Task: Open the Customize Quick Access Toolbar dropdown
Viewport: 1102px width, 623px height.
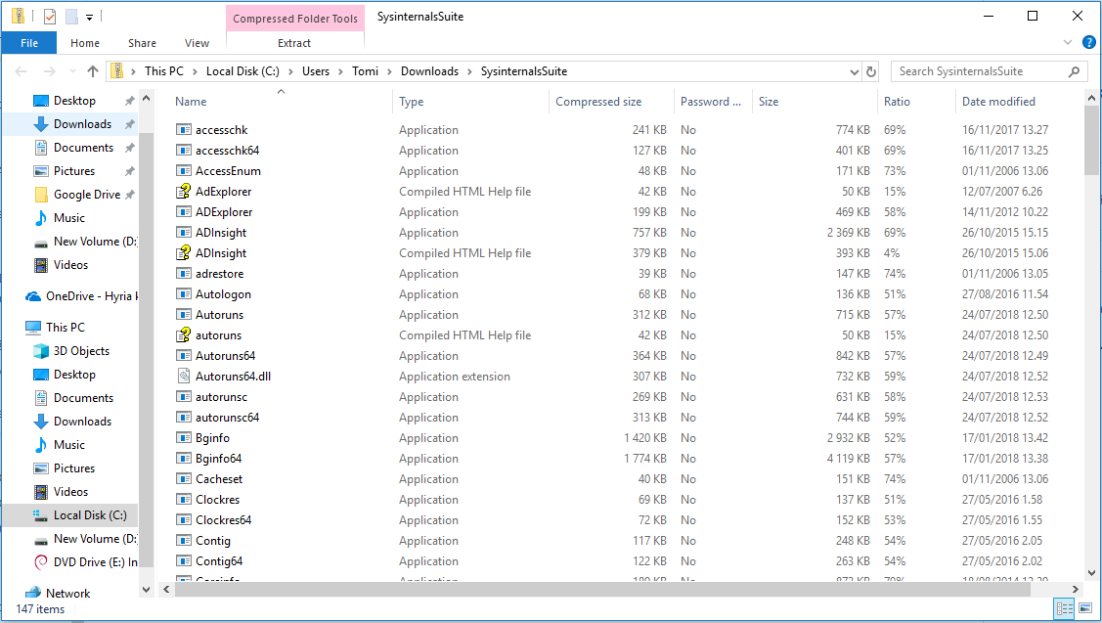Action: pos(89,17)
